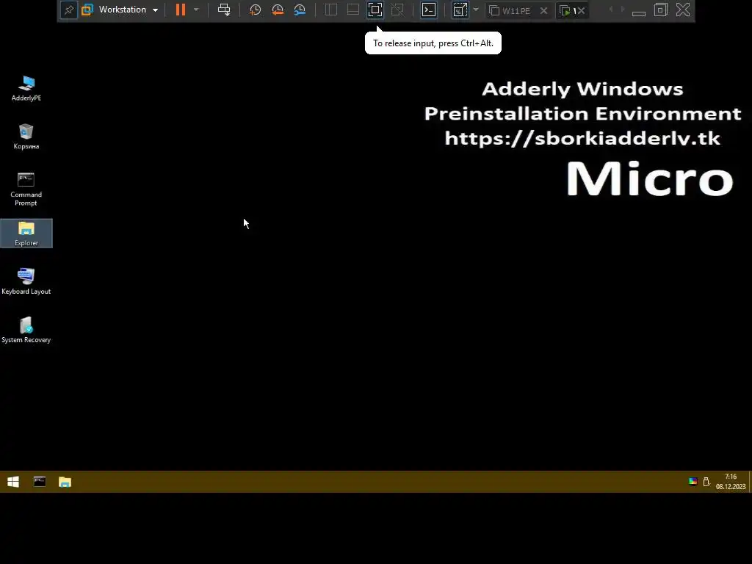Toggle the thumbnail bar view
This screenshot has height=564, width=752.
(353, 10)
